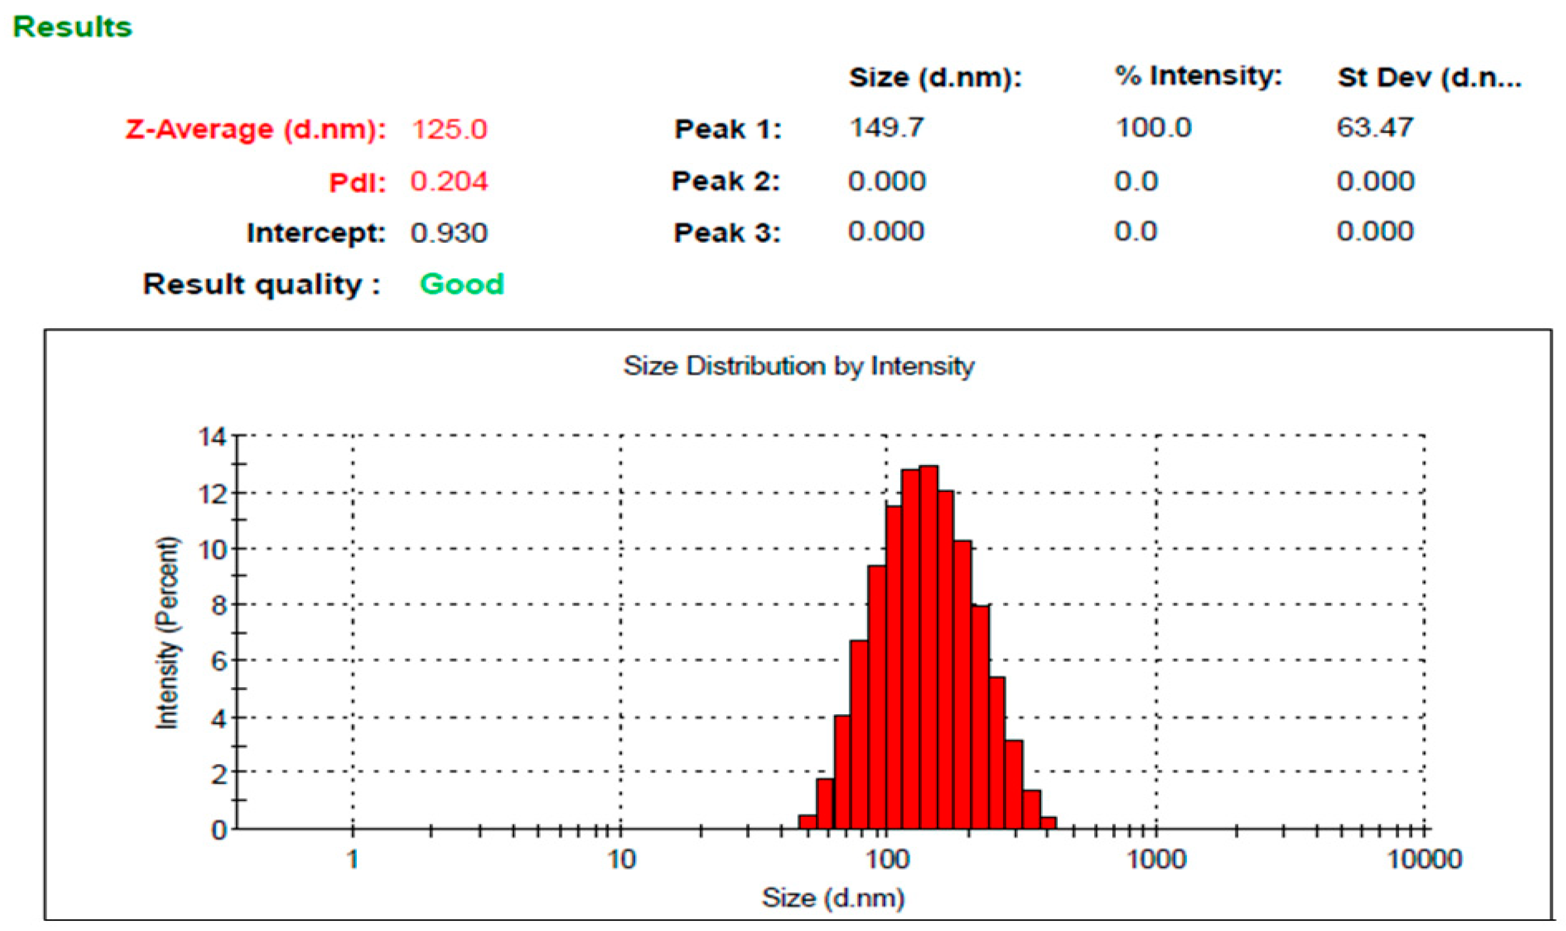Click the 1000 tick label on x-axis
Image resolution: width=1566 pixels, height=931 pixels.
pos(1156,859)
